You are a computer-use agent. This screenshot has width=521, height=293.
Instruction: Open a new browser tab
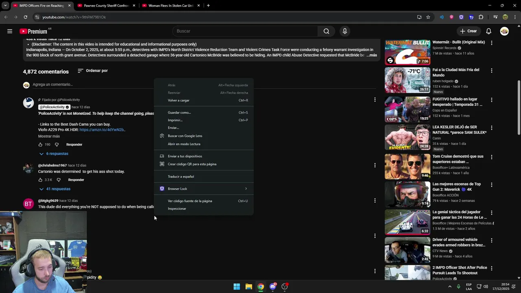click(208, 6)
